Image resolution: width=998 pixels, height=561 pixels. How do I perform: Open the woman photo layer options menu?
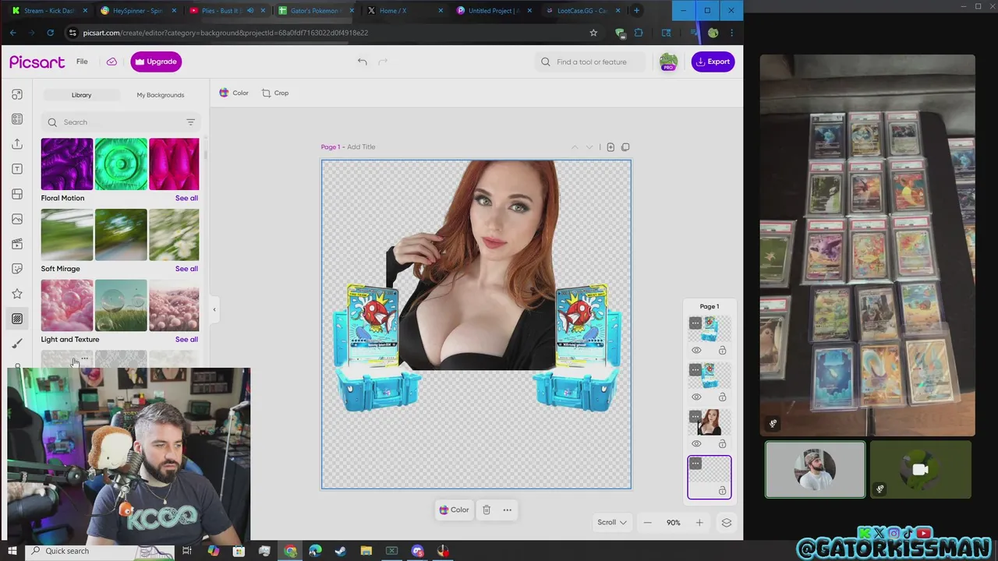(695, 417)
